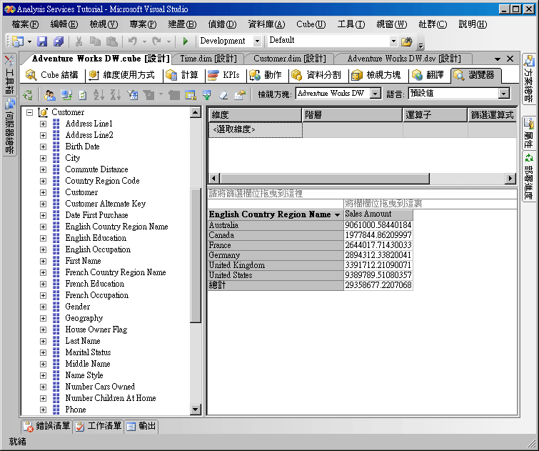
Task: Click the Find in Files binoculars icon
Action: click(x=407, y=41)
